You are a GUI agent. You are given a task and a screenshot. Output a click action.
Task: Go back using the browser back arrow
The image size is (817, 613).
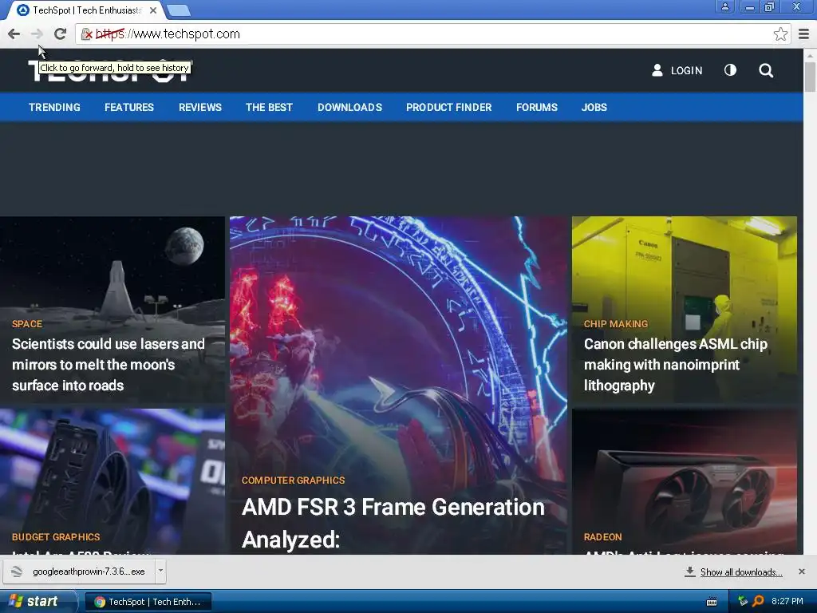14,34
